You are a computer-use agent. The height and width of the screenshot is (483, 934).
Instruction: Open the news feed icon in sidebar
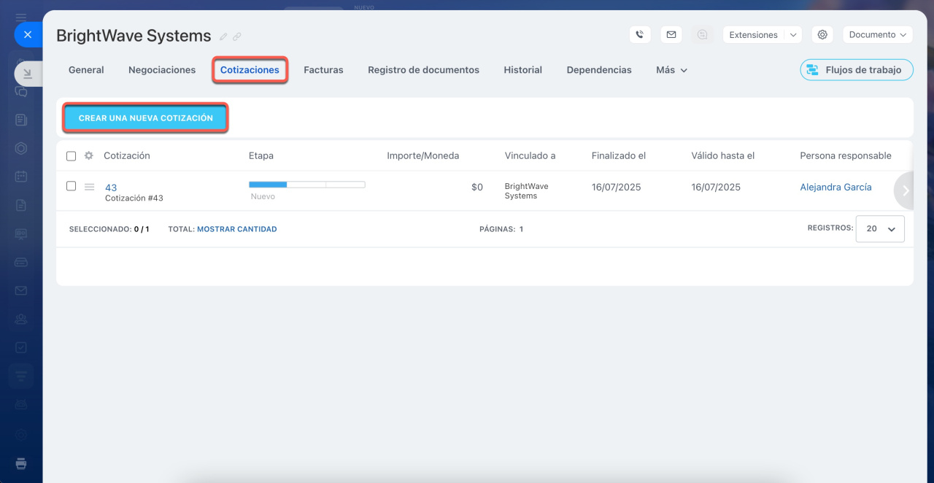21,120
